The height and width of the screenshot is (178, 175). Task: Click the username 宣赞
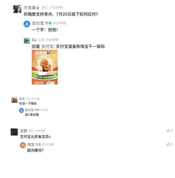[x=24, y=131]
